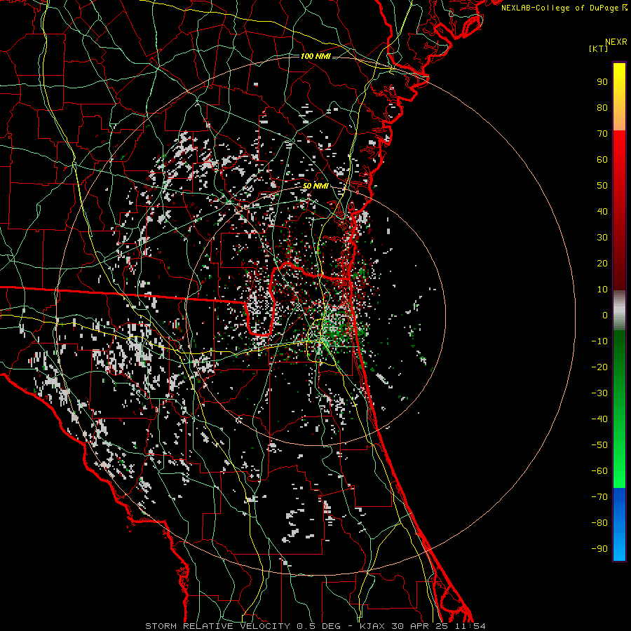Click the "NEXR" label above the color scale
The height and width of the screenshot is (631, 631).
[616, 42]
